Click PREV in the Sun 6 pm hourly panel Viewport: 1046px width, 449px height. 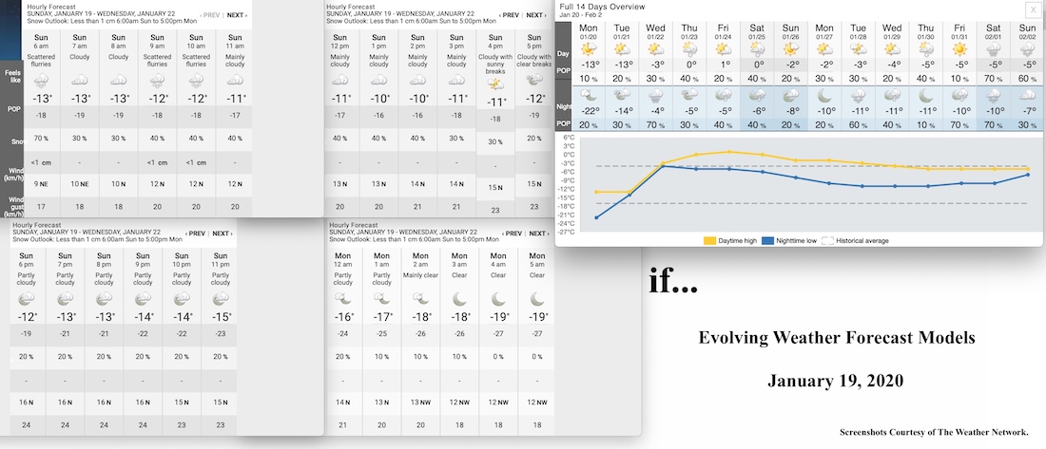[196, 234]
